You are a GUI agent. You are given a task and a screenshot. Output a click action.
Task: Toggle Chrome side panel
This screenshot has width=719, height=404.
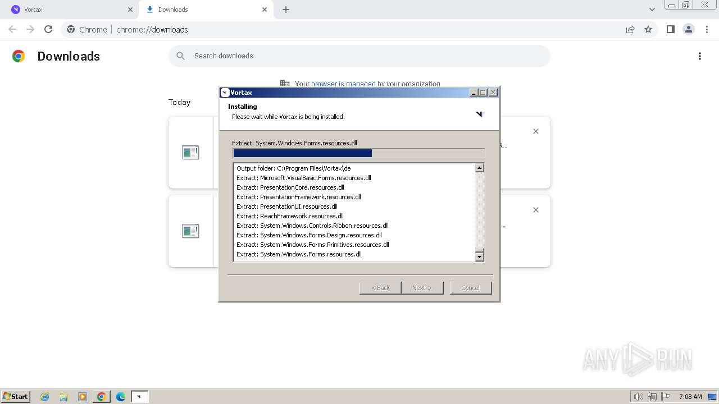pos(670,29)
